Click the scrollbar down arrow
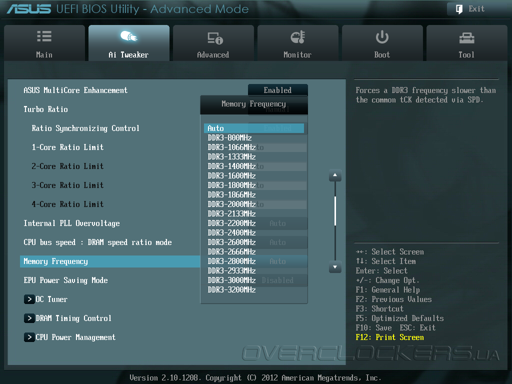 (x=335, y=267)
